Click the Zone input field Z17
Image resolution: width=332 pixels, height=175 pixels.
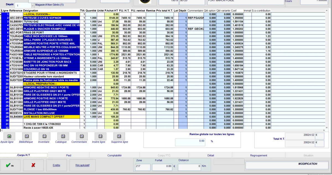pos(143,167)
